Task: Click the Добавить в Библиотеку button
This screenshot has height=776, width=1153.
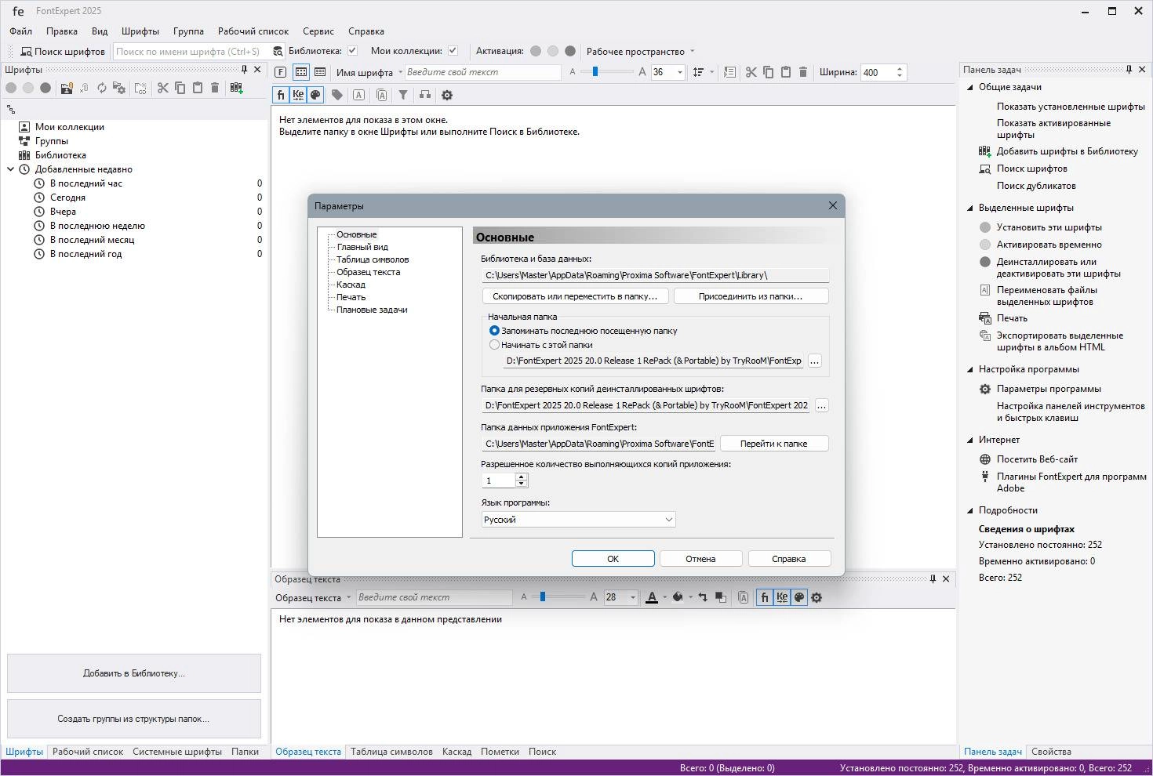Action: pos(134,673)
